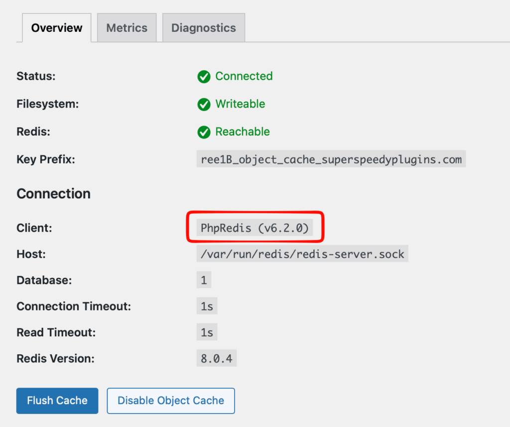Screen dimensions: 510x427
Task: Click the Read Timeout value 1s
Action: [207, 332]
